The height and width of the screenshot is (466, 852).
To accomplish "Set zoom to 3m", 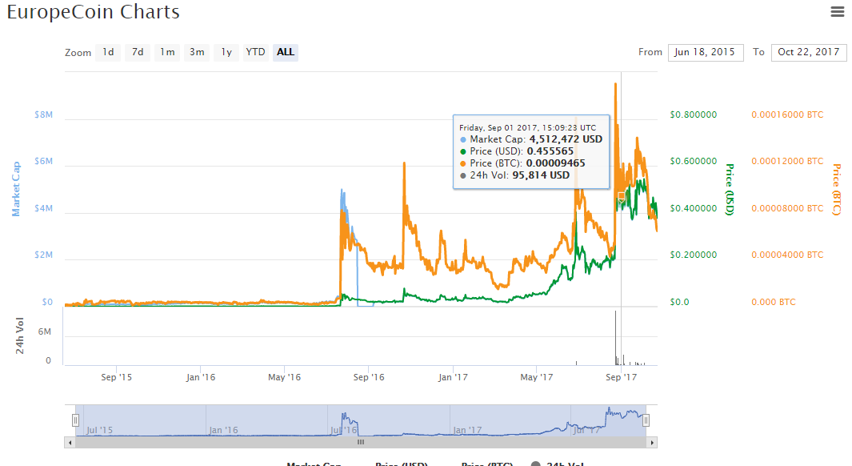I will pyautogui.click(x=197, y=52).
